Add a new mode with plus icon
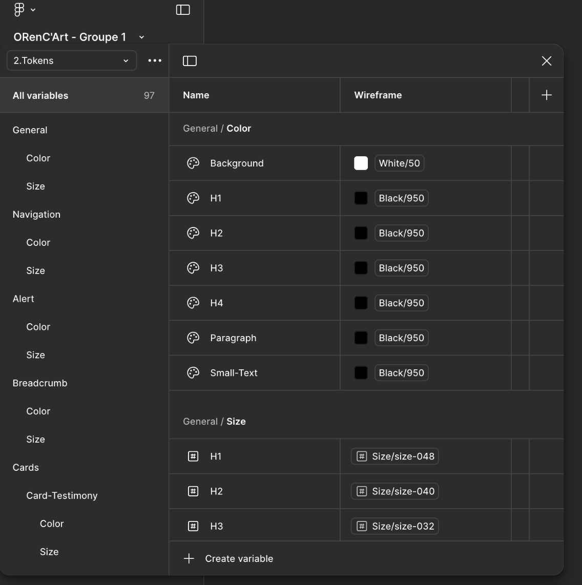Viewport: 582px width, 585px height. point(547,95)
